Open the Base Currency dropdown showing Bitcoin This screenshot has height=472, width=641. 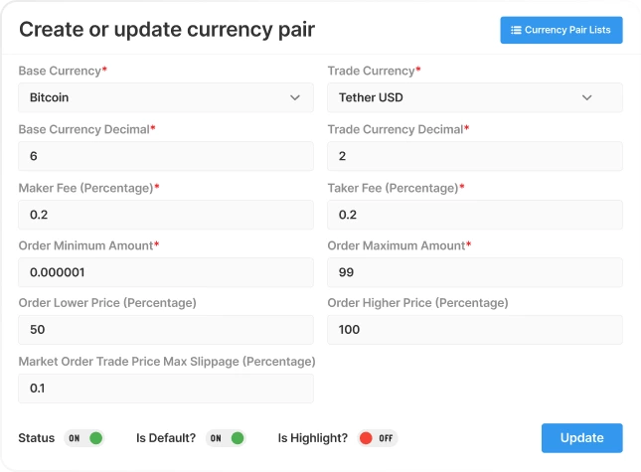[x=166, y=97]
